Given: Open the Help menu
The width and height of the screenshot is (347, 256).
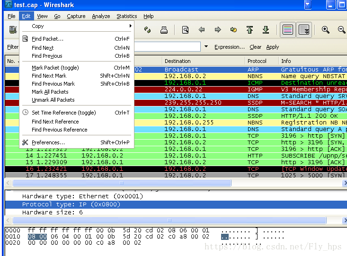Looking at the screenshot, I should click(148, 16).
